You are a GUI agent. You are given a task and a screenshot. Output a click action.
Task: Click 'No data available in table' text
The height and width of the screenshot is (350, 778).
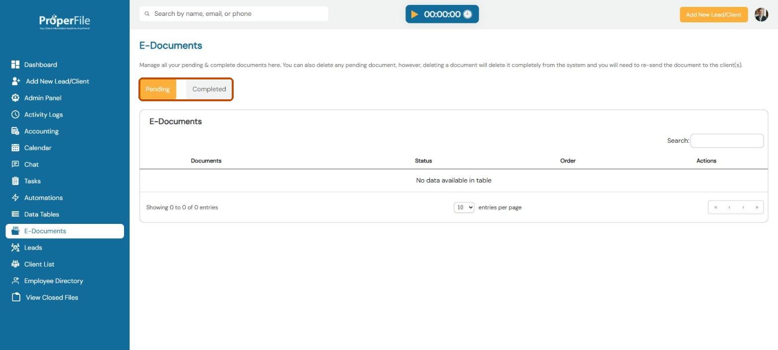pyautogui.click(x=454, y=180)
